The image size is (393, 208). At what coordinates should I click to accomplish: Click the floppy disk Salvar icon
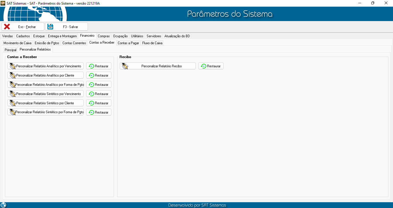(x=51, y=27)
